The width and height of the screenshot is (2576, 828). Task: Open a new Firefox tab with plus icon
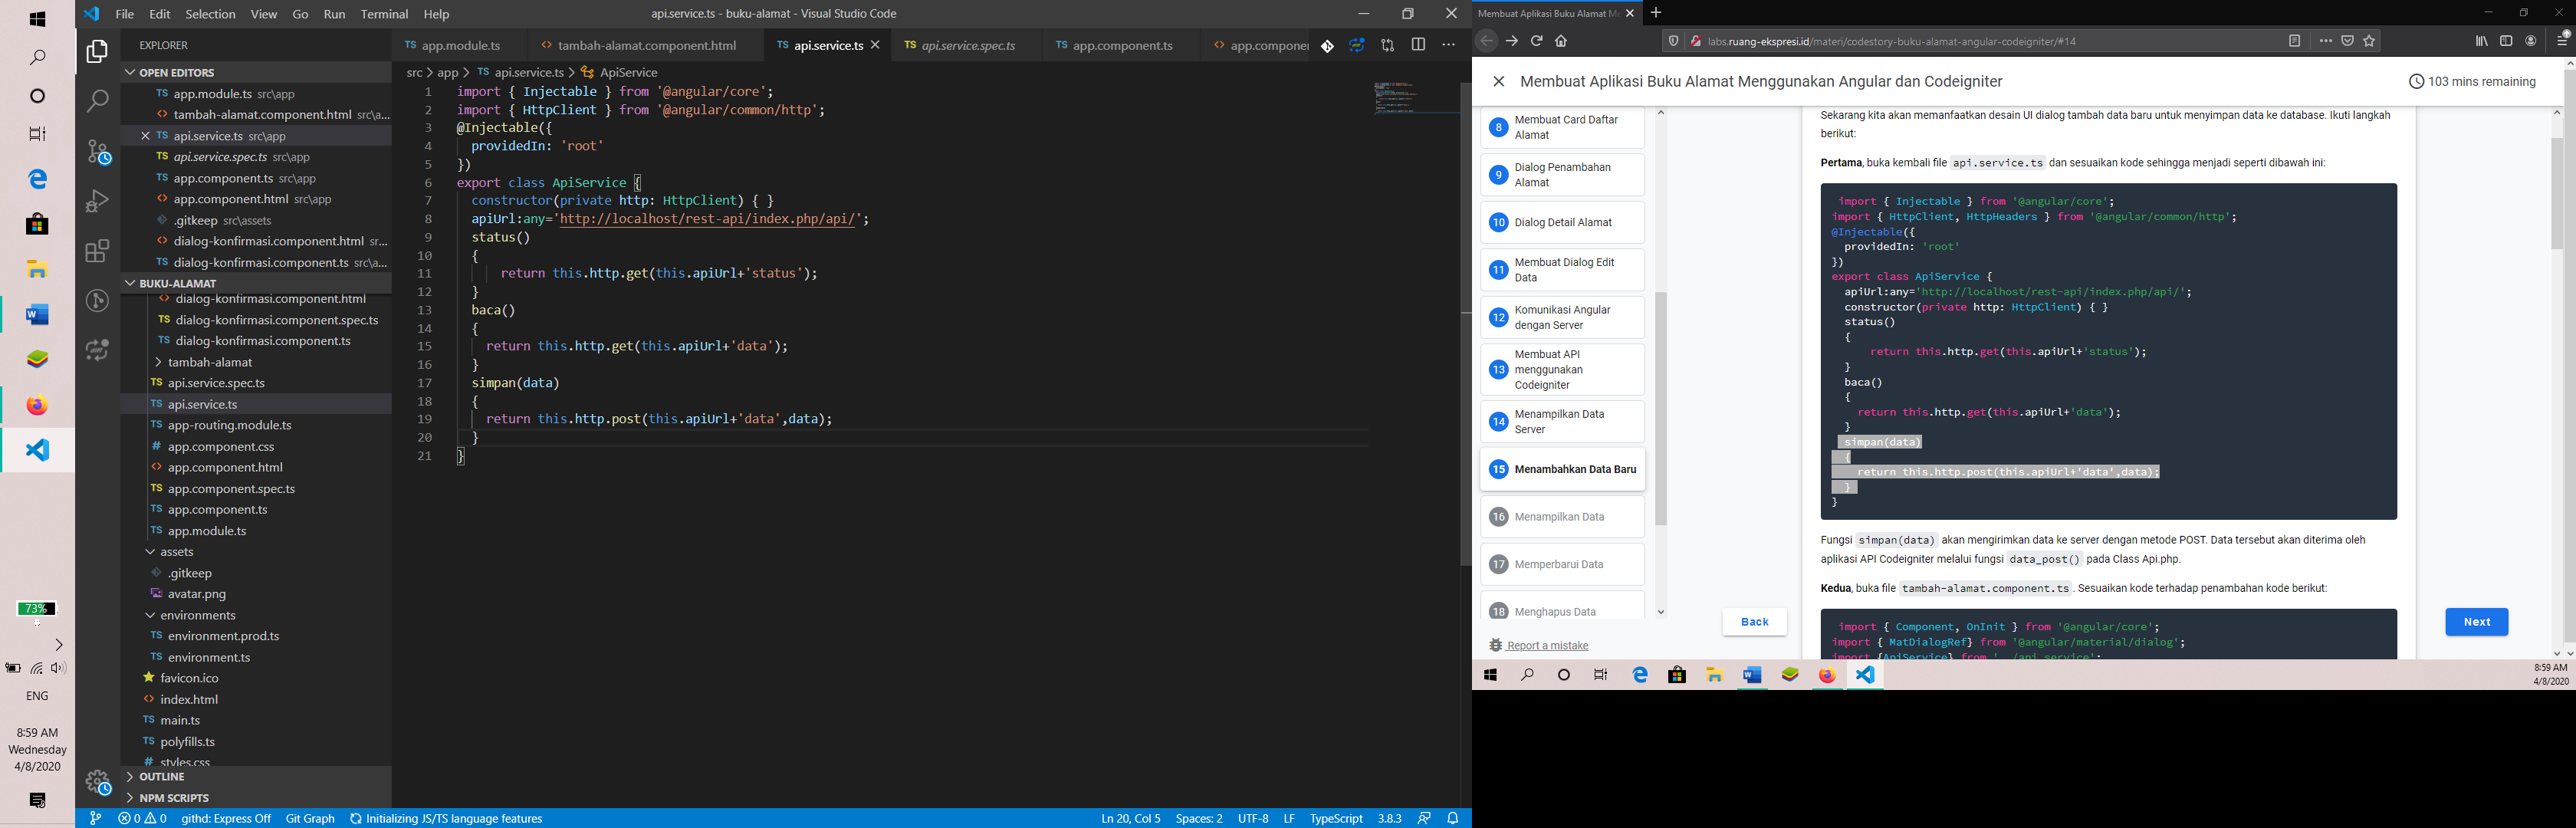[x=1656, y=13]
